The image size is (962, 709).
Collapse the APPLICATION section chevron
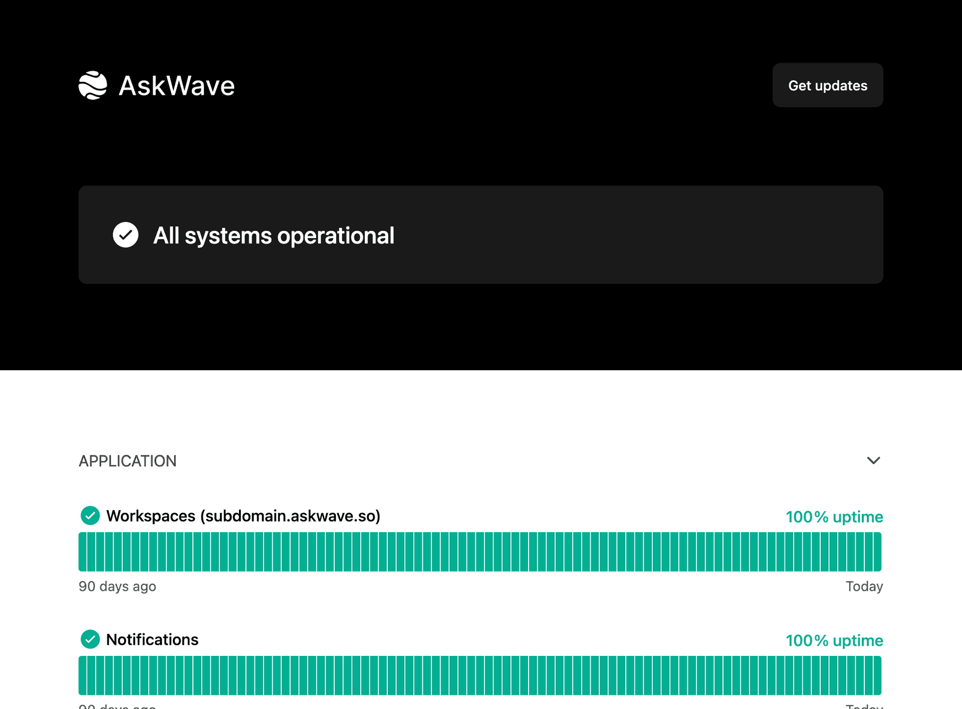click(x=873, y=460)
